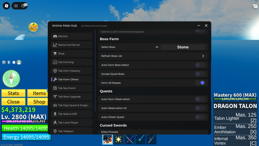Select the Dragon Talon hotbar slot
The width and height of the screenshot is (259, 146).
[107, 139]
